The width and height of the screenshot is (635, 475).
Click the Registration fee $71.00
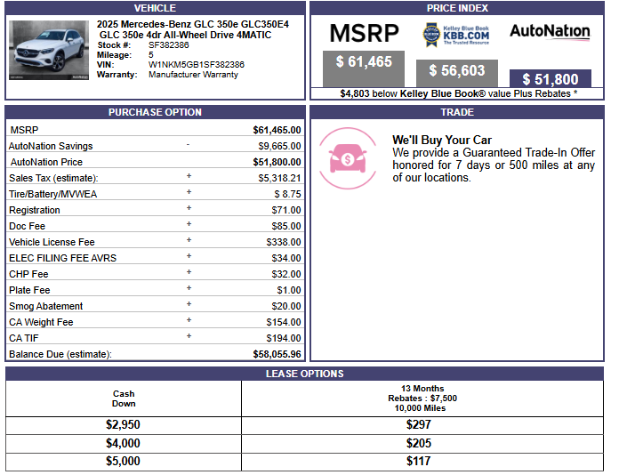click(286, 210)
